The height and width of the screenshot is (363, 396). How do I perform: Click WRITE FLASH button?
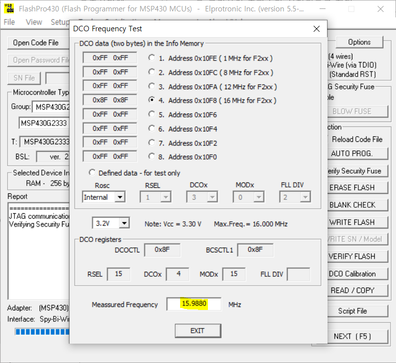pyautogui.click(x=357, y=222)
